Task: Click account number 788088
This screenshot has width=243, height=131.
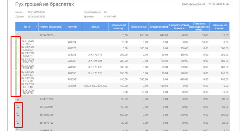Action: pyautogui.click(x=72, y=67)
